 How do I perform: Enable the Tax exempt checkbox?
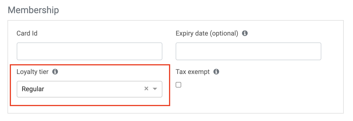(179, 85)
